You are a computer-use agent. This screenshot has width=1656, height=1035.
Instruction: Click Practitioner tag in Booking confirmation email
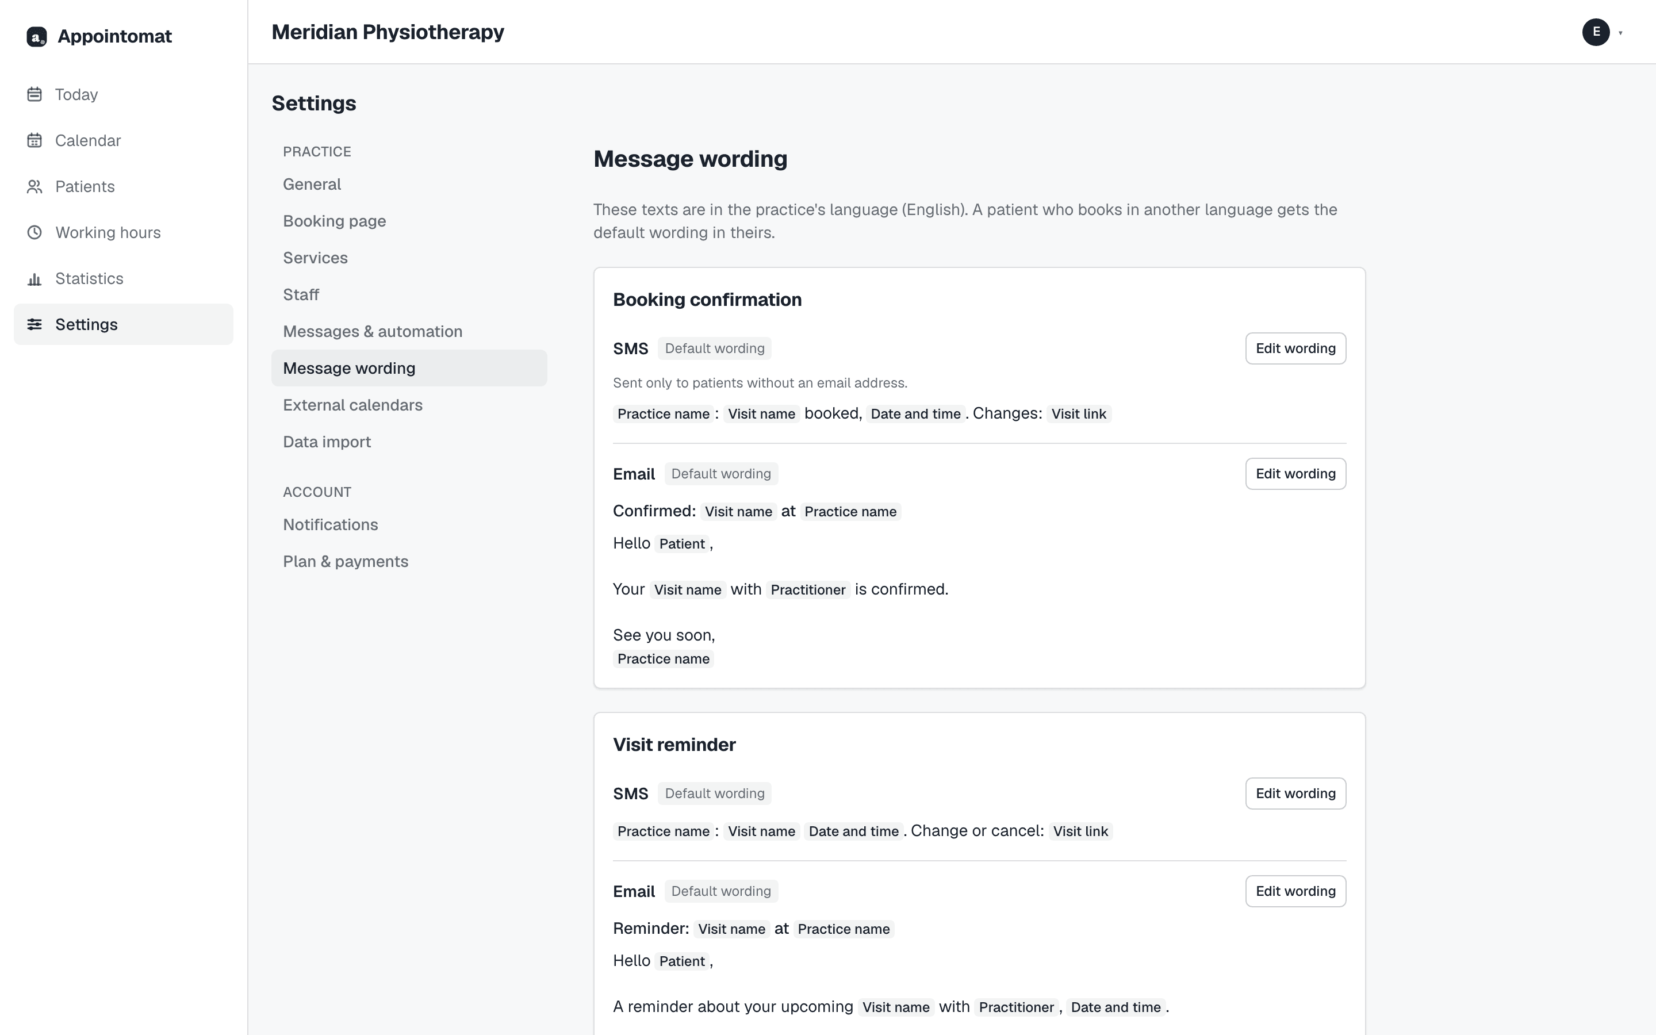point(808,590)
